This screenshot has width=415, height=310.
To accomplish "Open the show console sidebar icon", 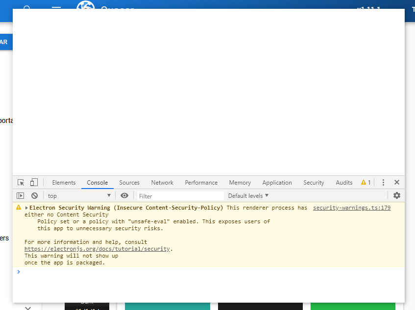I will 20,195.
